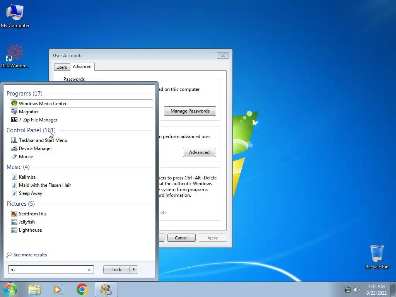Image resolution: width=396 pixels, height=297 pixels.
Task: Select User Accounts taskbar button
Action: (106, 289)
